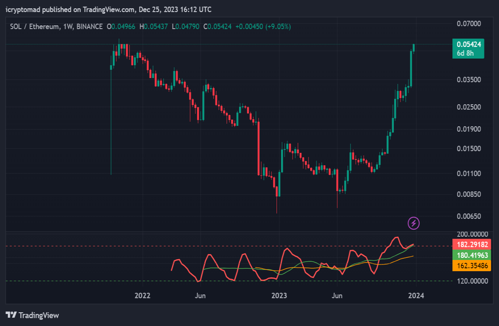The width and height of the screenshot is (499, 326).
Task: Click the 200.00000 indicator scale label
Action: [x=472, y=235]
